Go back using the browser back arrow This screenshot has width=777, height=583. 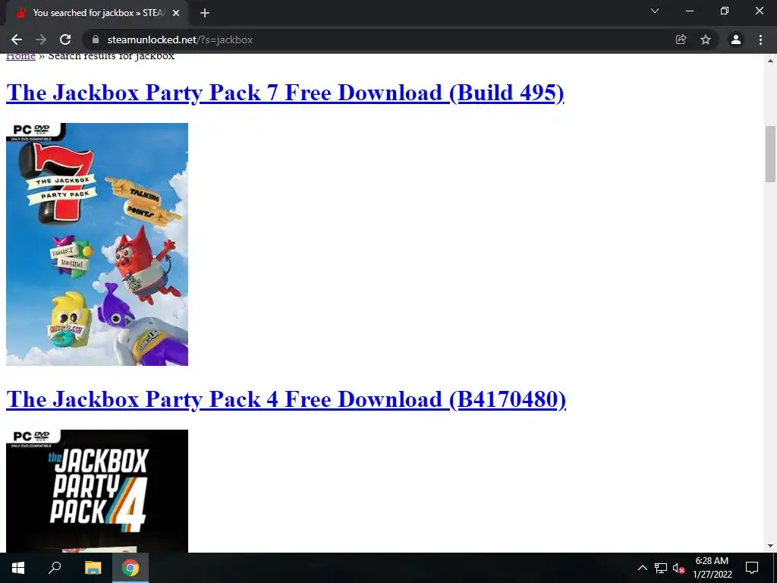[17, 39]
